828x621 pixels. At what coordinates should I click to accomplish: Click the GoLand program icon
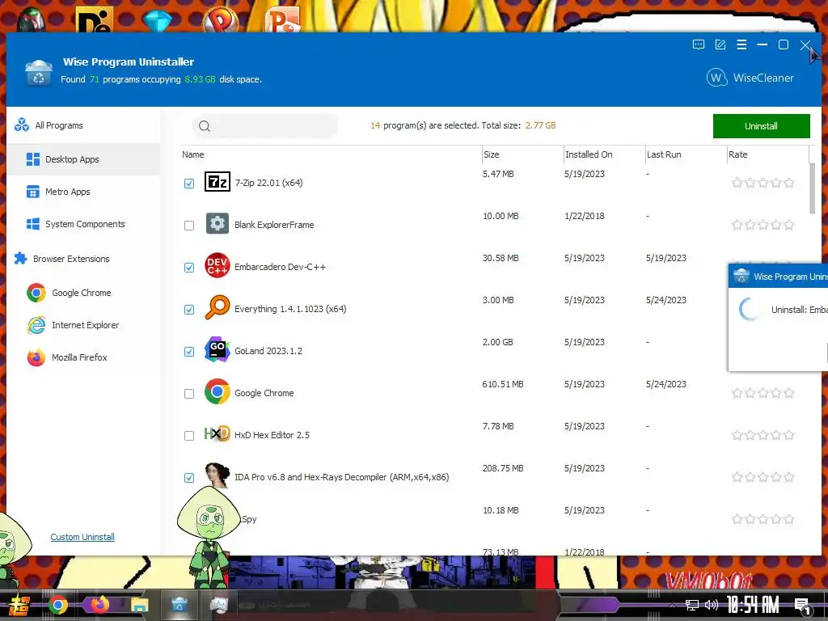point(217,349)
